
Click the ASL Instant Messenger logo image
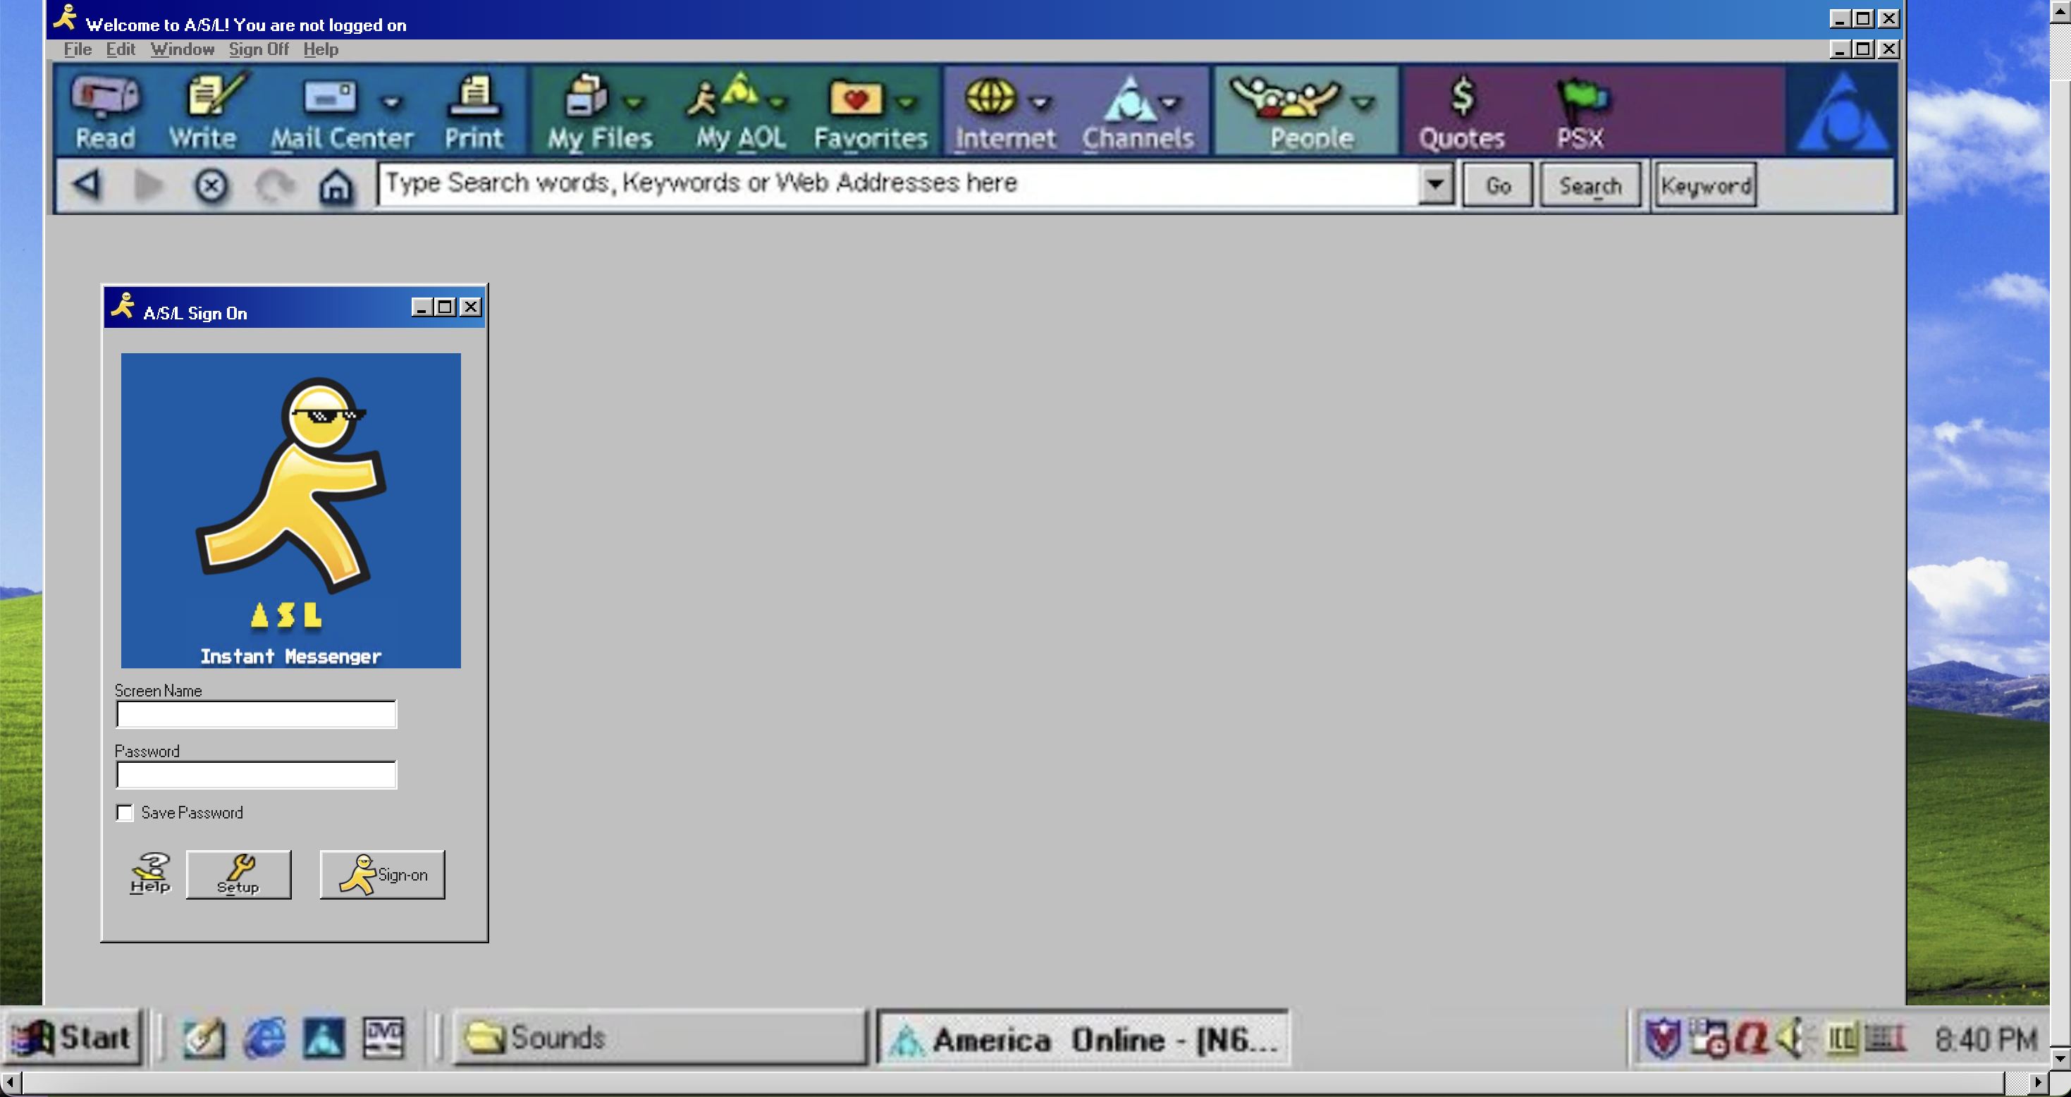coord(291,510)
